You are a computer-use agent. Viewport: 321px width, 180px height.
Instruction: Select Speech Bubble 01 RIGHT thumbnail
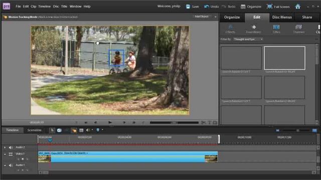[x=284, y=58]
